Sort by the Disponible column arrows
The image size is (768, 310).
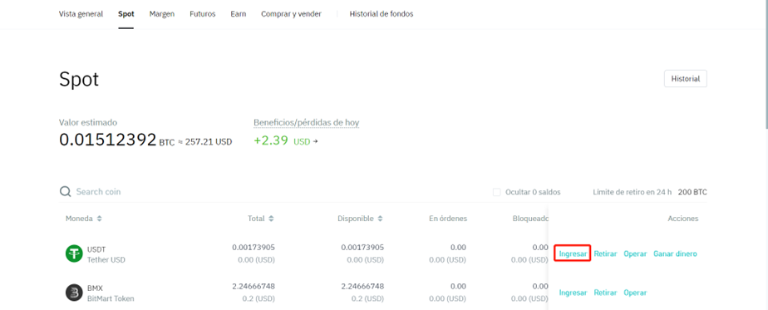point(380,219)
